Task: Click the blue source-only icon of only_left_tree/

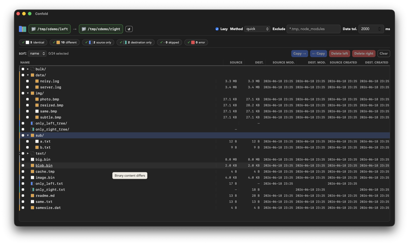Action: pos(32,123)
